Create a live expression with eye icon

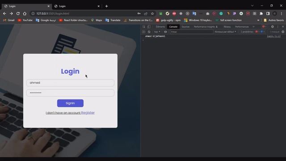point(165,32)
